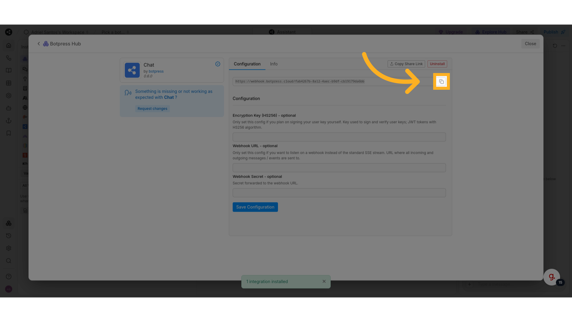Open the robot icon in the left sidebar
Image resolution: width=572 pixels, height=322 pixels.
point(9,108)
